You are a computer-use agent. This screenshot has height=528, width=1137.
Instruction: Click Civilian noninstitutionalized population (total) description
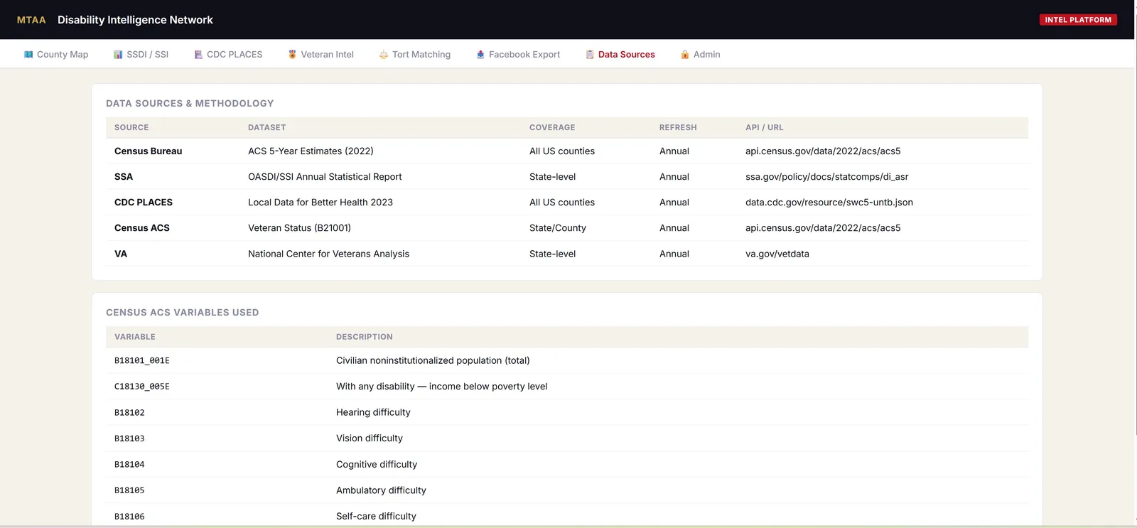pos(433,361)
